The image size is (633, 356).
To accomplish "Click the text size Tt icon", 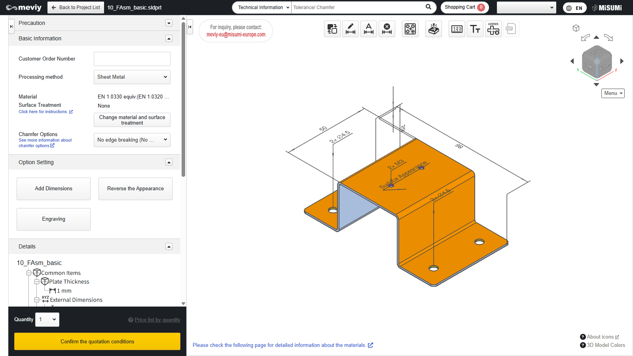I will coord(475,29).
